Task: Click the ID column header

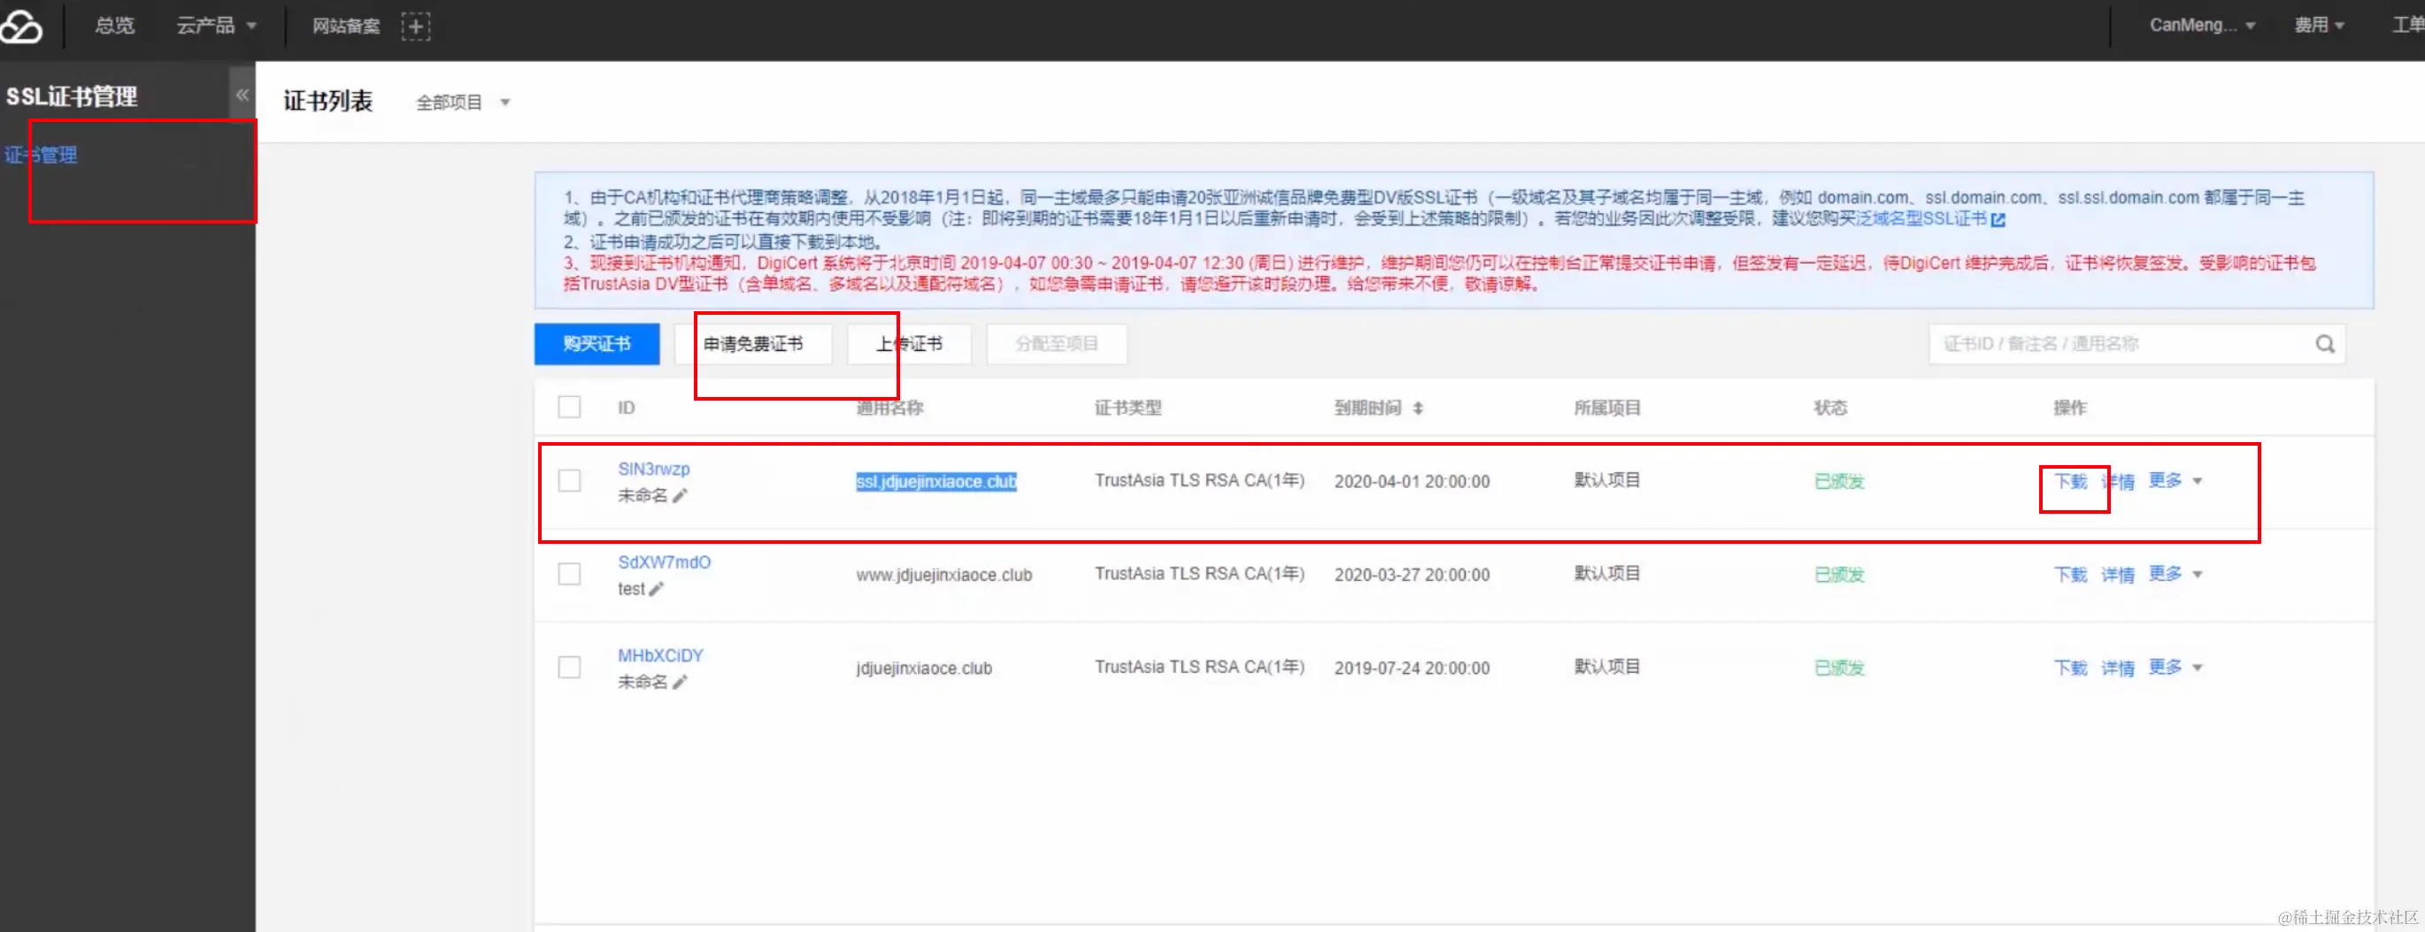Action: pyautogui.click(x=626, y=408)
